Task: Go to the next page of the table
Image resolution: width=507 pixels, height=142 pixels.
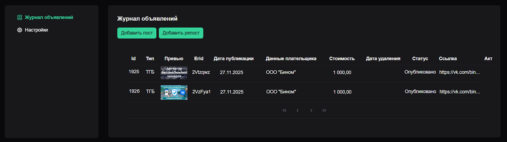Action: [x=311, y=110]
